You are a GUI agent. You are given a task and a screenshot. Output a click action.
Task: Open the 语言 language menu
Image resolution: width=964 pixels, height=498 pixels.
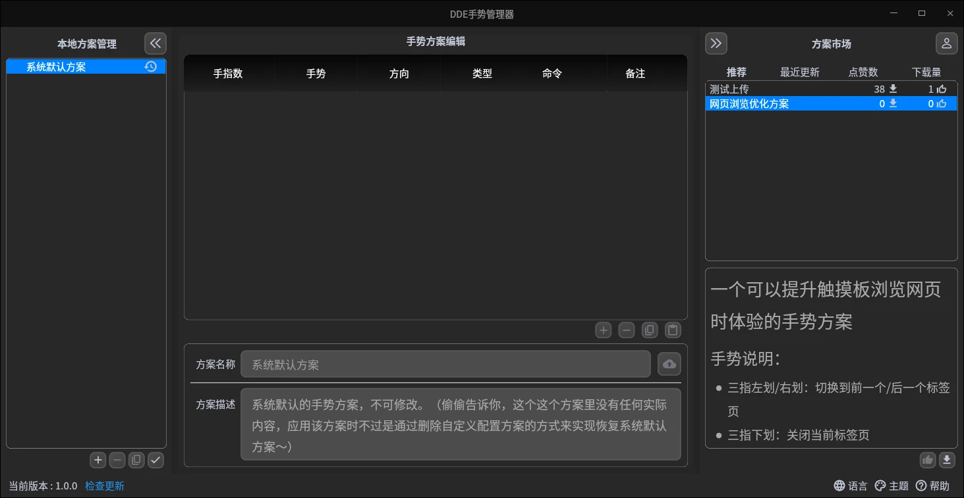pyautogui.click(x=851, y=486)
